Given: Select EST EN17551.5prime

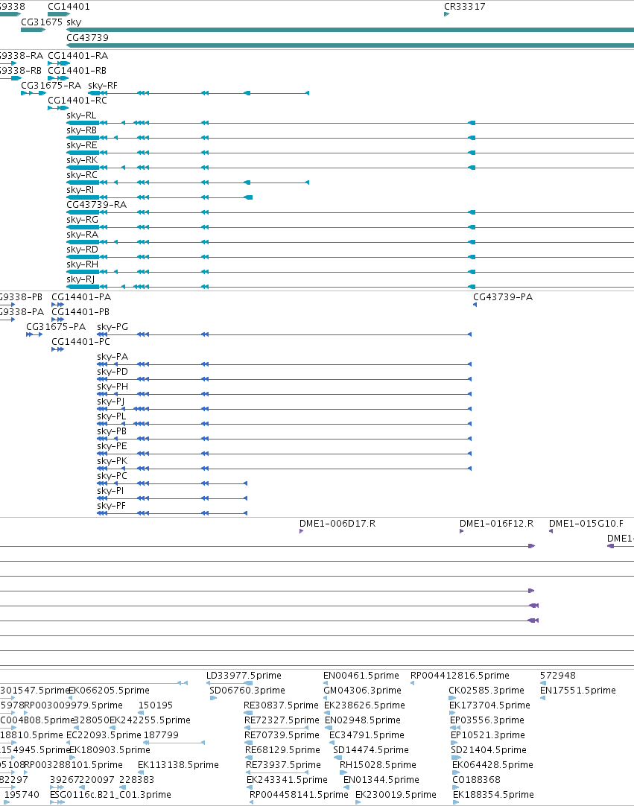Looking at the screenshot, I should [542, 698].
